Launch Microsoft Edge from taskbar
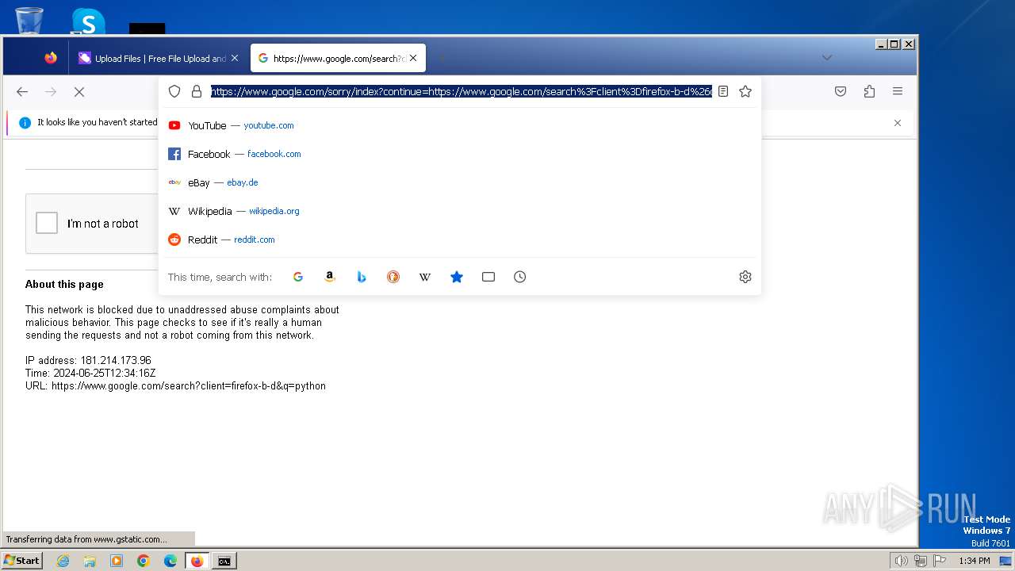This screenshot has height=571, width=1015. tap(170, 561)
